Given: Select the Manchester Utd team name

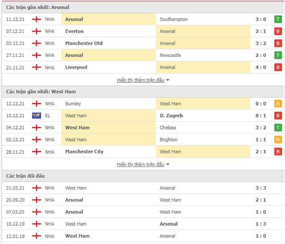Looking at the screenshot, I should 84,43.
